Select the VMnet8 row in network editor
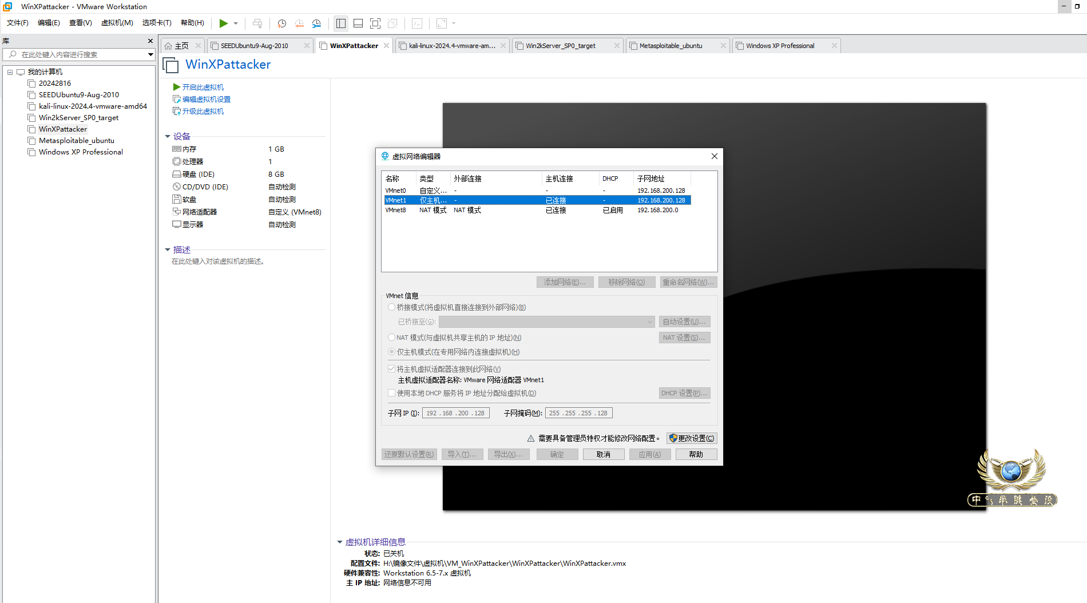This screenshot has height=603, width=1087. [537, 210]
